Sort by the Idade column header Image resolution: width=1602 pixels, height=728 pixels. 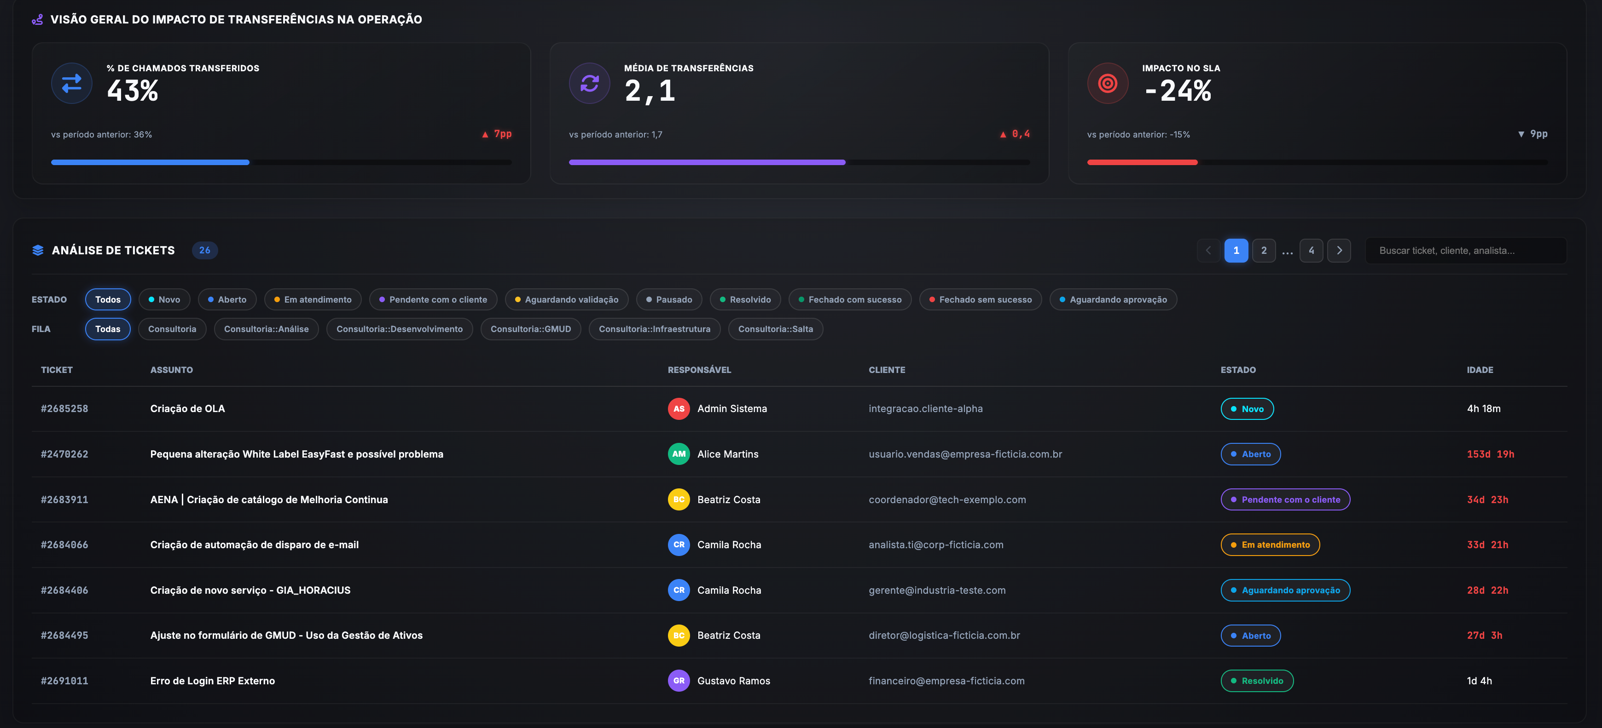1480,370
